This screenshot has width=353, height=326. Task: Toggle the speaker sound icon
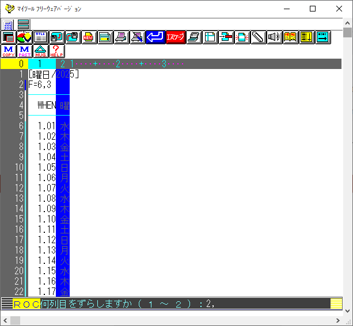pos(274,38)
